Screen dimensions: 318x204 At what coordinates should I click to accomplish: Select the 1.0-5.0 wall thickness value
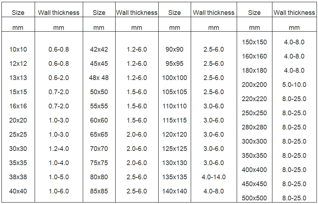pos(59,177)
